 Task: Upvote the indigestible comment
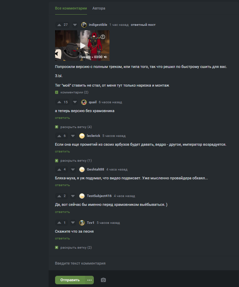59,25
